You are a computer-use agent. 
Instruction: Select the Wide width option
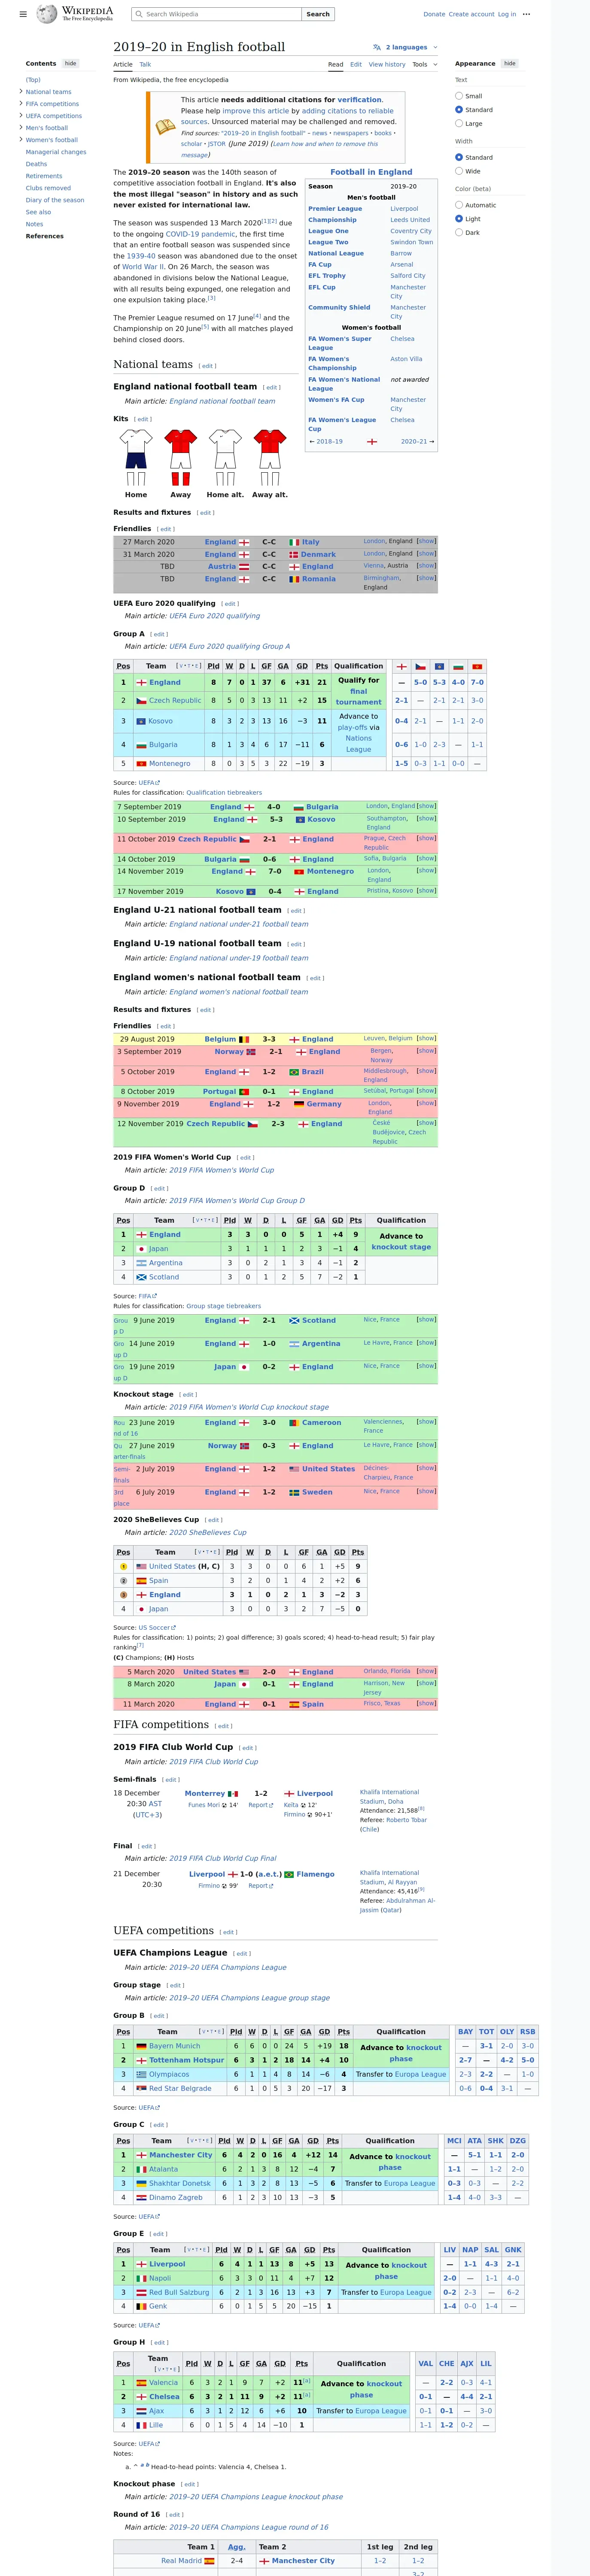(x=459, y=171)
